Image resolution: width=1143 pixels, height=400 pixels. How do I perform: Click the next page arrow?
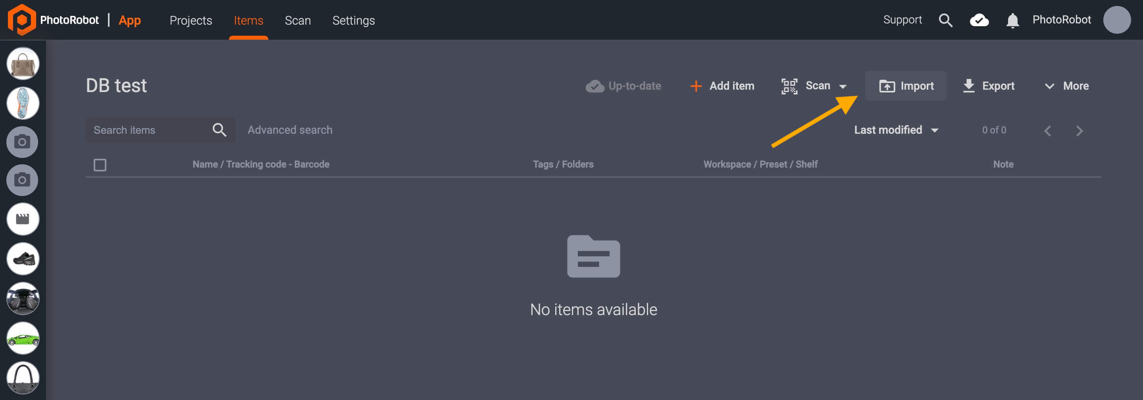pyautogui.click(x=1079, y=131)
